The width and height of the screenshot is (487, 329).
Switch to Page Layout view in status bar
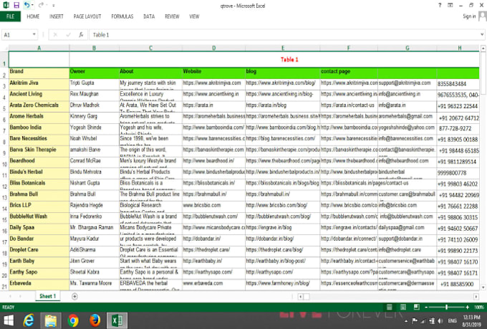[x=402, y=307]
